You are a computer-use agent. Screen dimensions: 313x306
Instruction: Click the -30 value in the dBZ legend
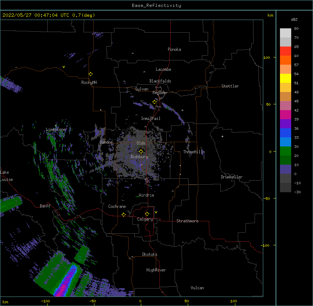[297, 192]
